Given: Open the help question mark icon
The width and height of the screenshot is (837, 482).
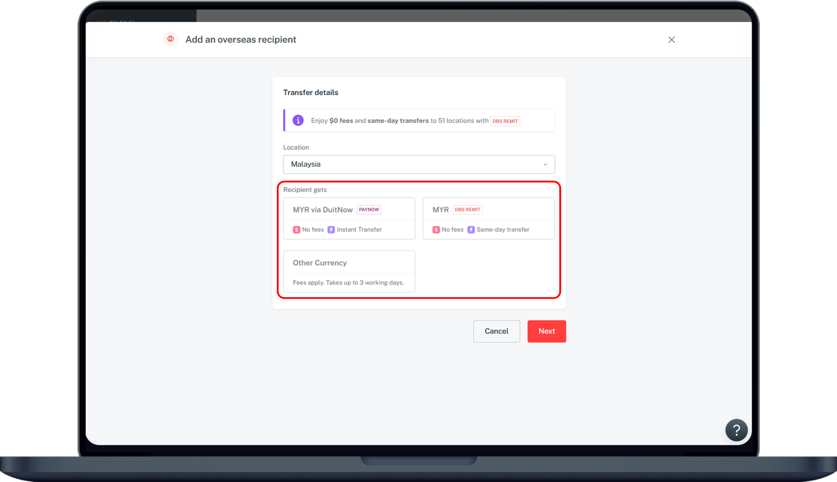Looking at the screenshot, I should (736, 430).
